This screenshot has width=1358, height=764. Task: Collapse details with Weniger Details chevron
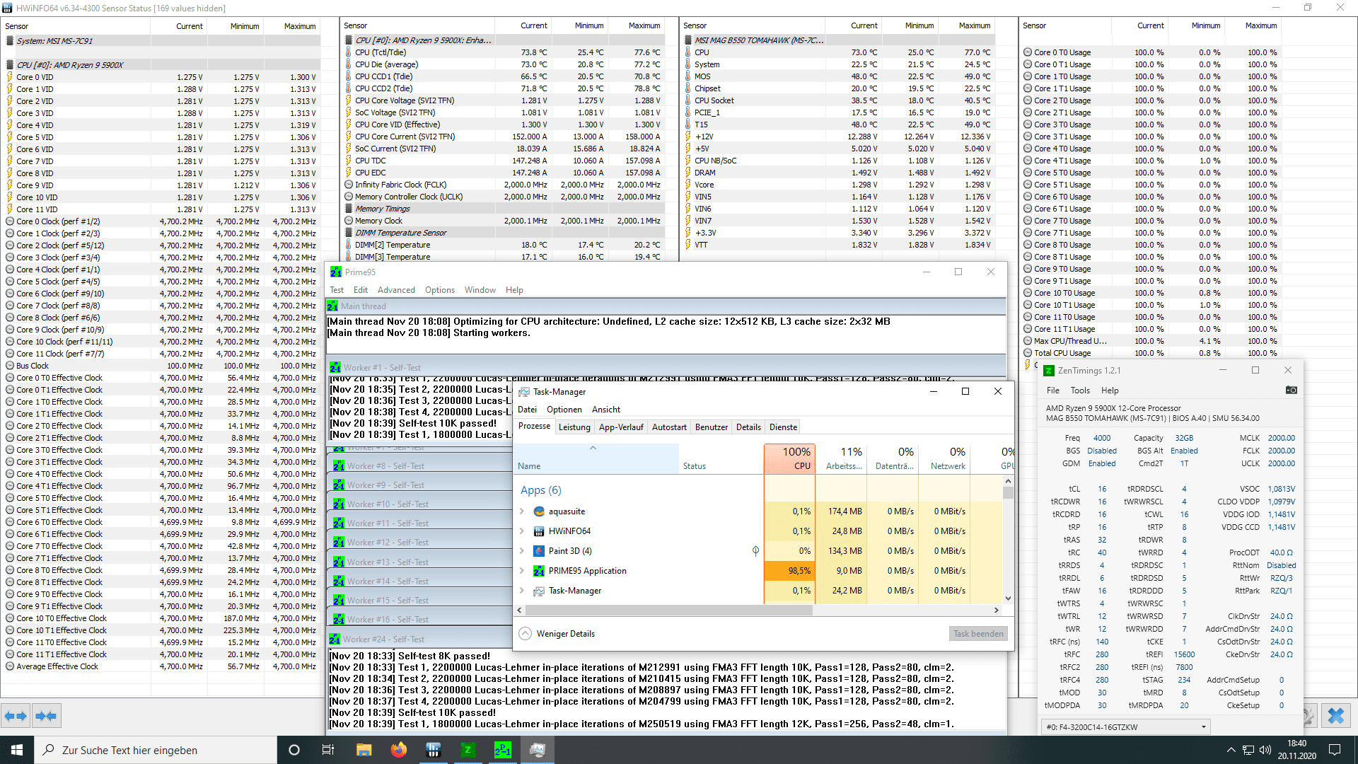525,634
